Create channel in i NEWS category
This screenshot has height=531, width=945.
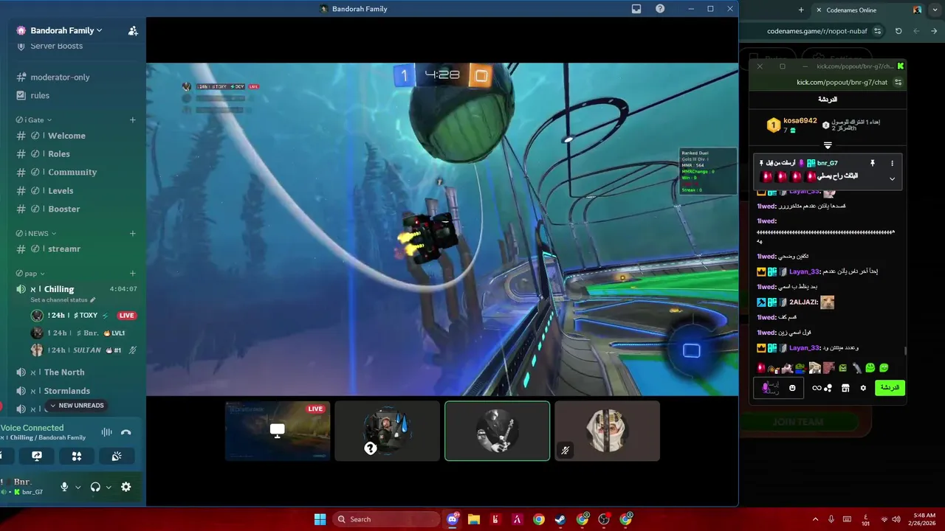click(x=133, y=233)
